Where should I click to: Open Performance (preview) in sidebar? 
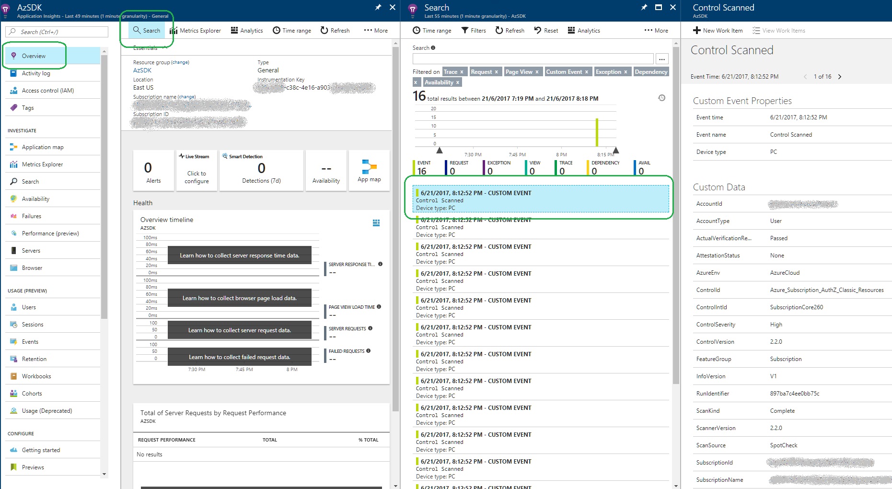[x=53, y=233]
